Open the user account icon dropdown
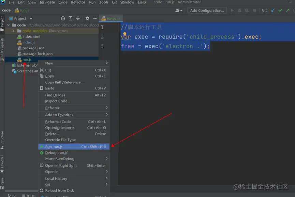Screen dimensions: 295x197 [179, 10]
